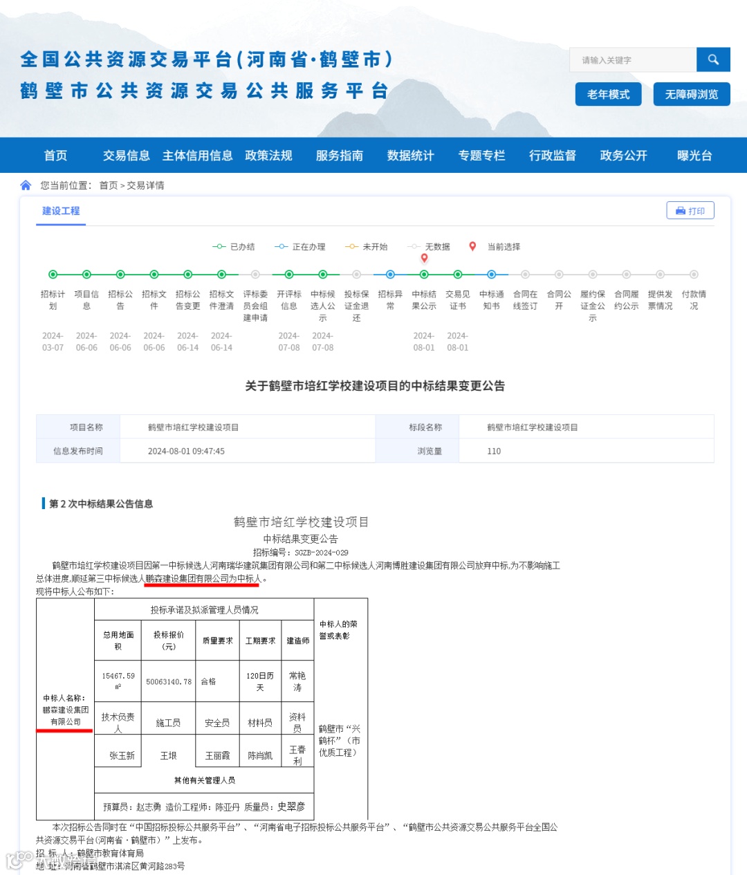Viewport: 747px width, 875px height.
Task: Click the 已办结 legend icon
Action: 219,247
